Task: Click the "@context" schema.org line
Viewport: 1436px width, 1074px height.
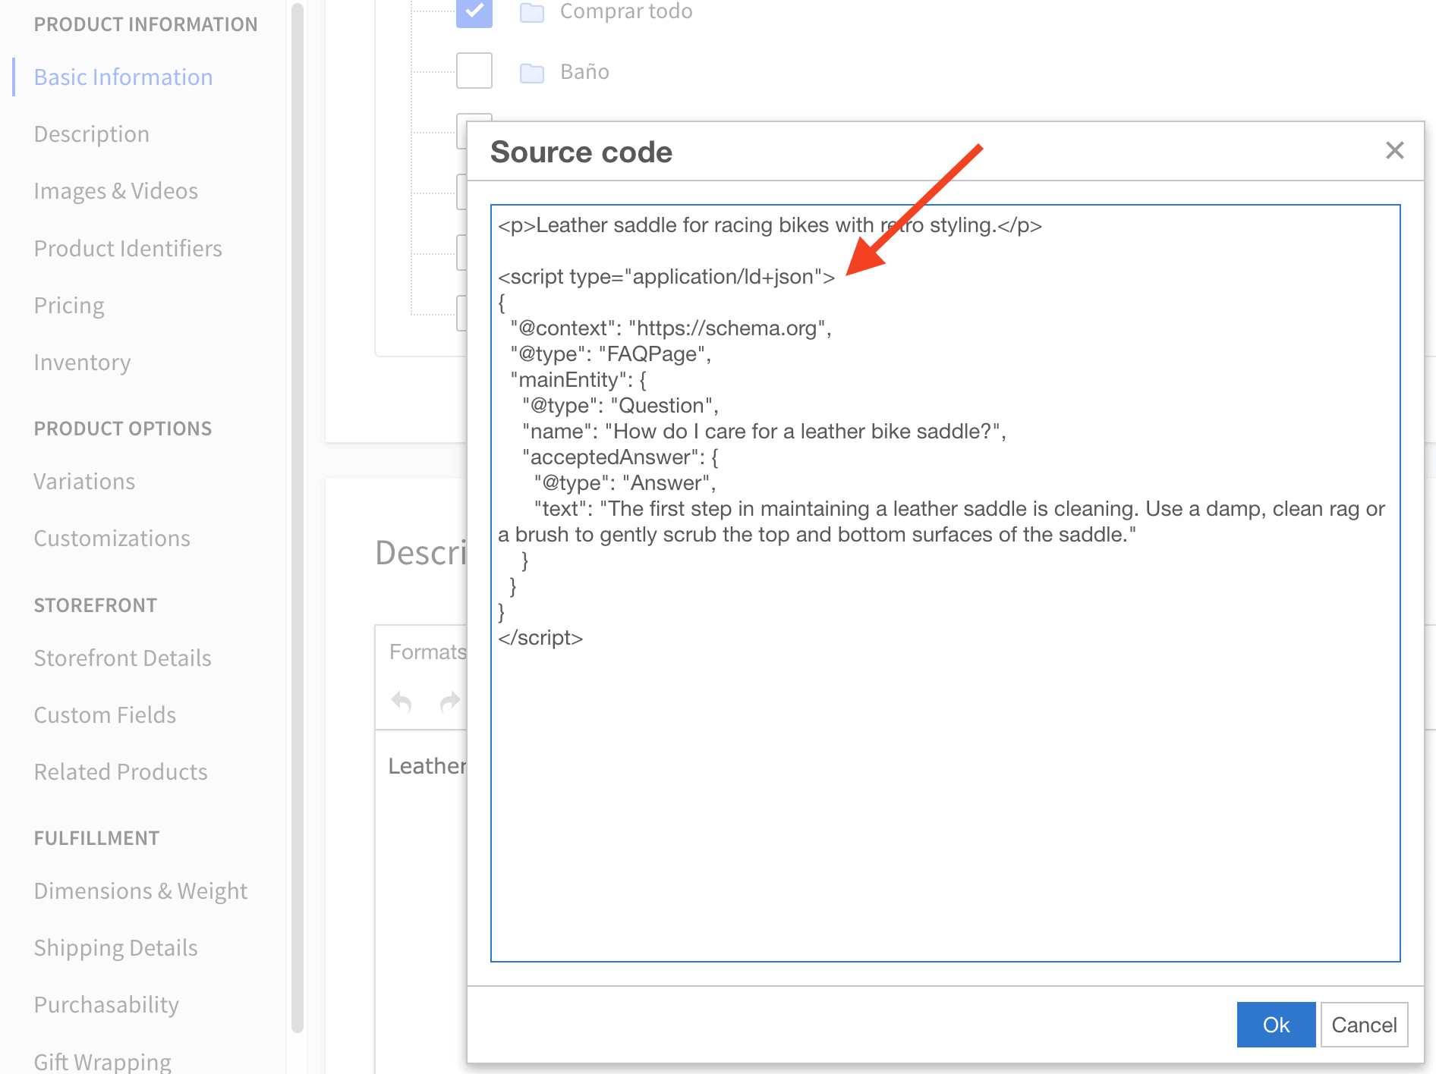Action: click(x=671, y=328)
